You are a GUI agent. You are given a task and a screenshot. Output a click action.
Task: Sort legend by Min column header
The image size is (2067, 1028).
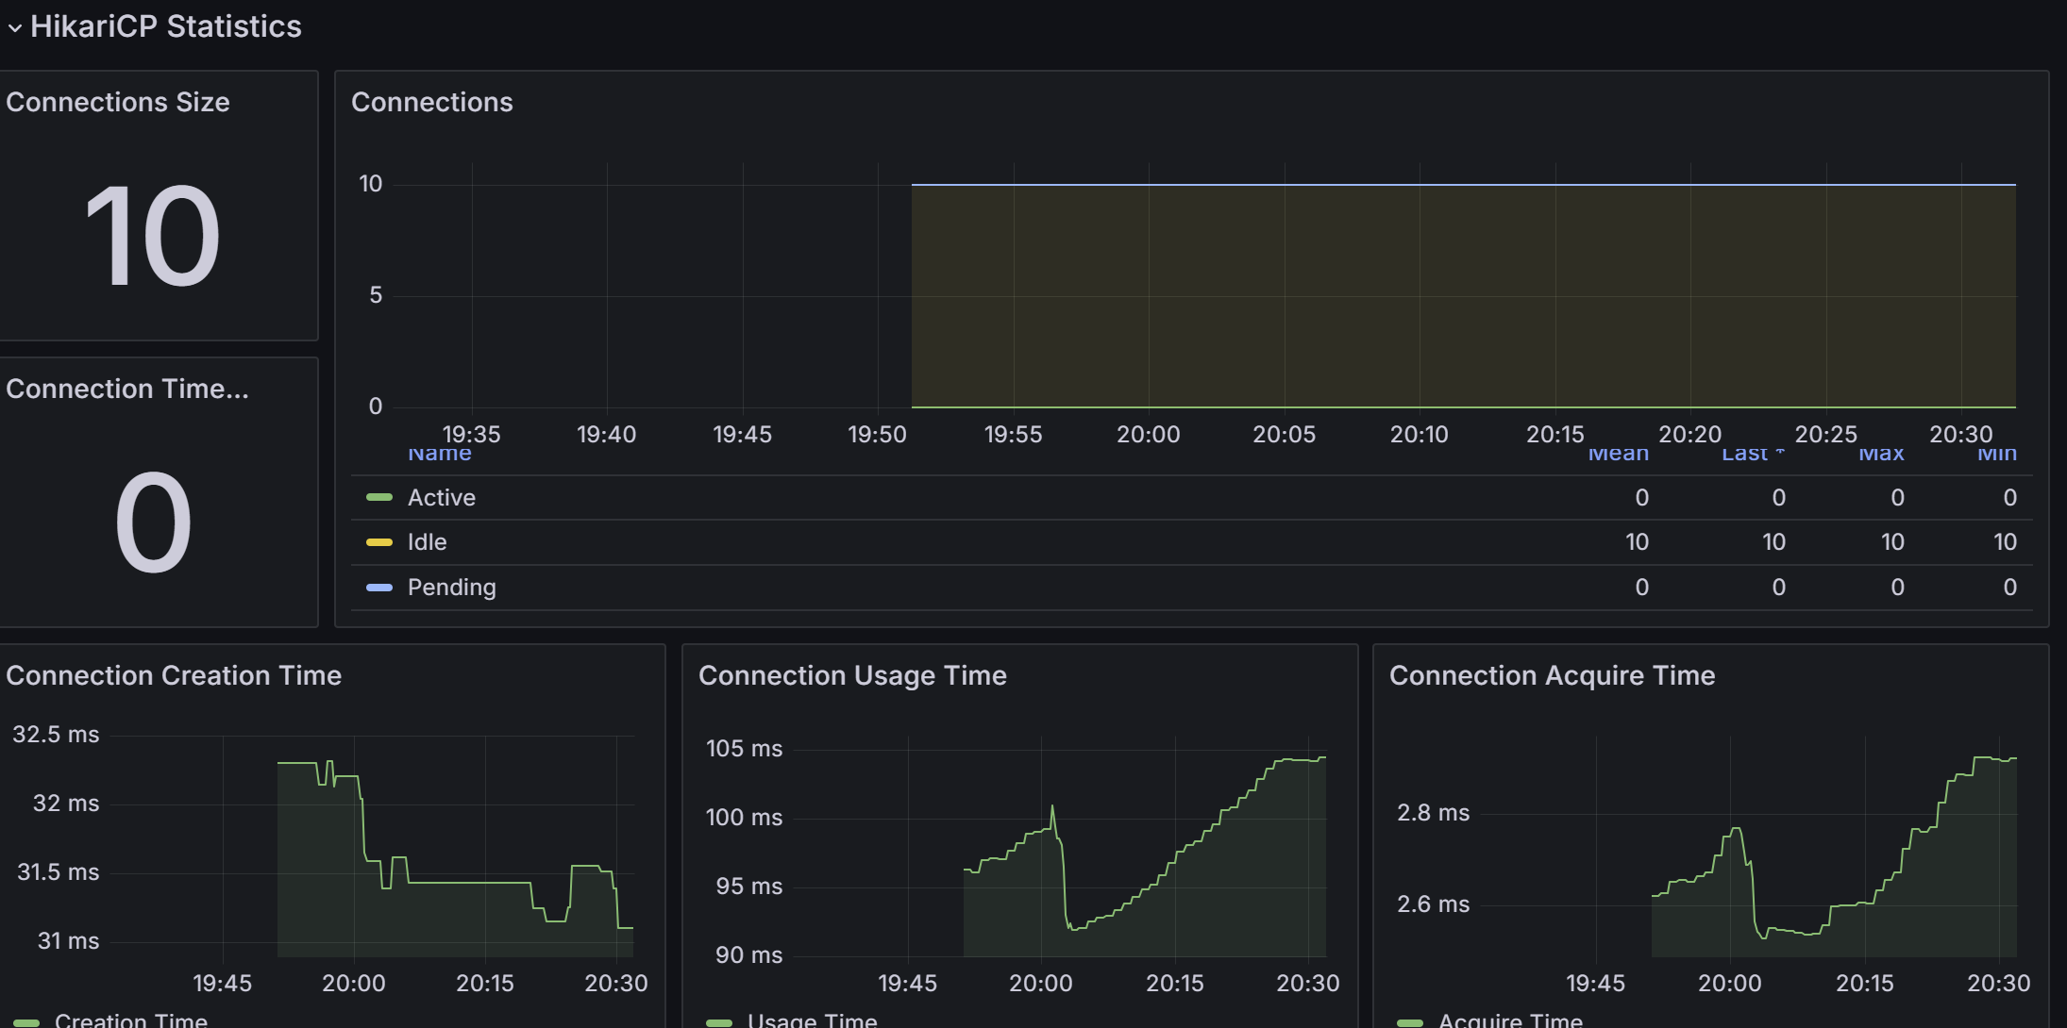tap(1997, 455)
